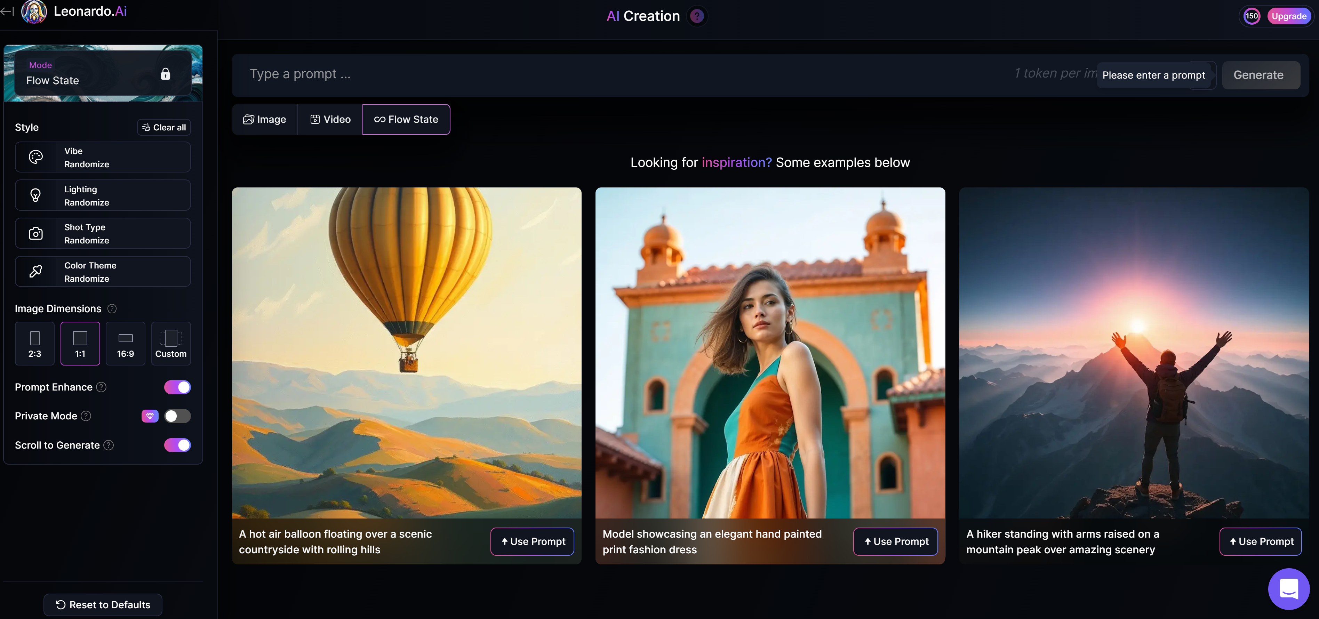Open Custom image dimensions
Viewport: 1319px width, 619px height.
coord(171,344)
